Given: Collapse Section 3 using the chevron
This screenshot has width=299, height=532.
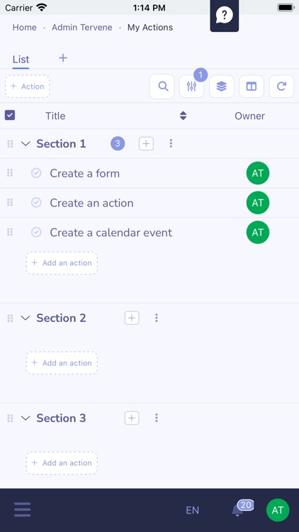Looking at the screenshot, I should click(26, 418).
